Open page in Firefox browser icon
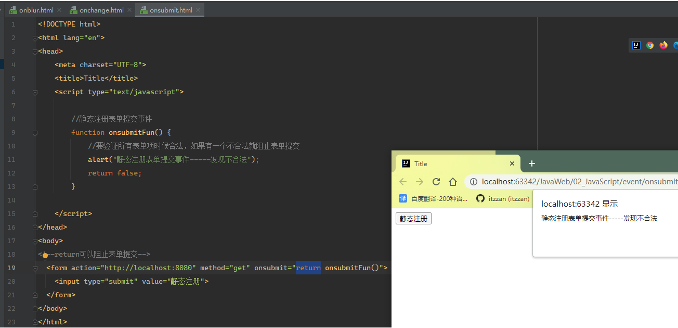Viewport: 678px width, 328px height. click(663, 45)
